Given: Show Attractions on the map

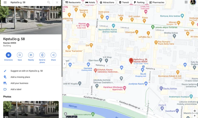Looking at the screenshot, I should (107, 2).
